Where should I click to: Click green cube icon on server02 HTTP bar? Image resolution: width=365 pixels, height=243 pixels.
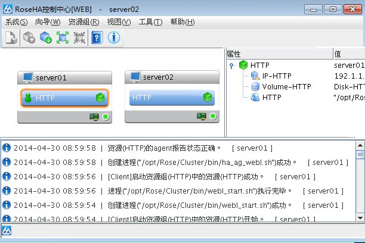pos(208,97)
